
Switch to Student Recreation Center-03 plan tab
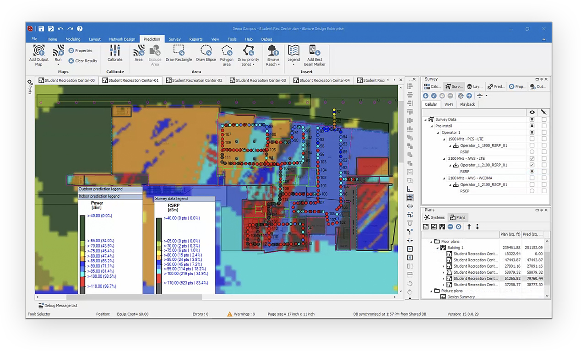click(x=258, y=80)
